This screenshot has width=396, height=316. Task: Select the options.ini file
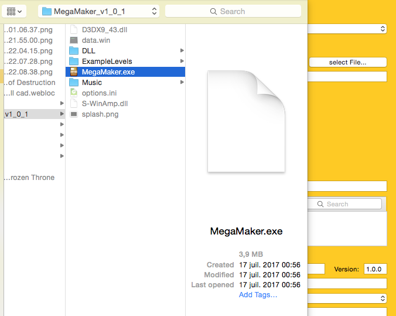pyautogui.click(x=99, y=93)
